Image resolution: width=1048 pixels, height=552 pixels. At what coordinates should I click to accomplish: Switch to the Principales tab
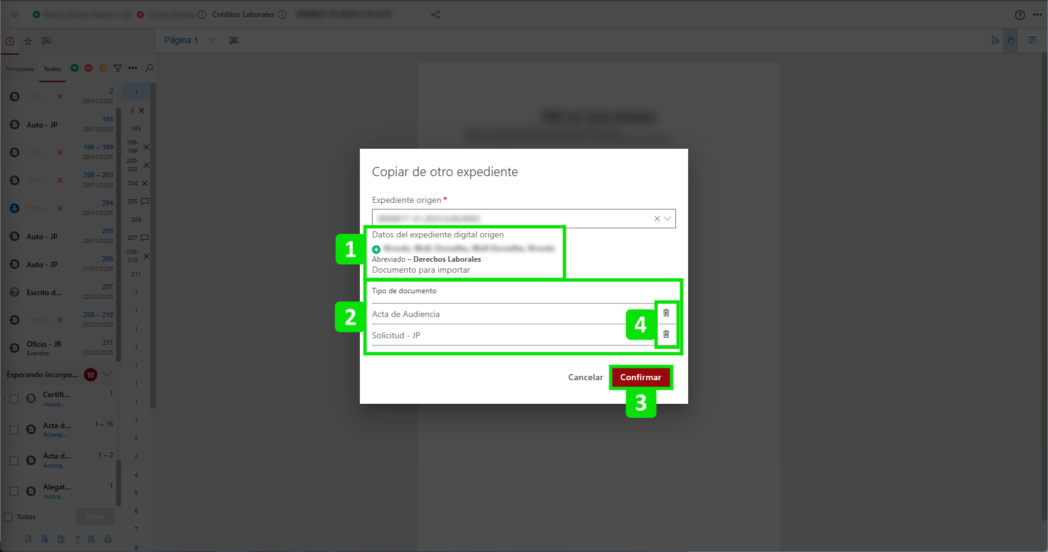(19, 69)
